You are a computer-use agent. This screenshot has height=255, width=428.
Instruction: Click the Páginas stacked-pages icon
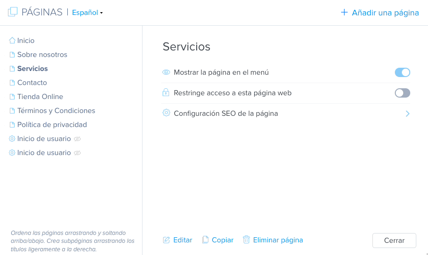13,12
